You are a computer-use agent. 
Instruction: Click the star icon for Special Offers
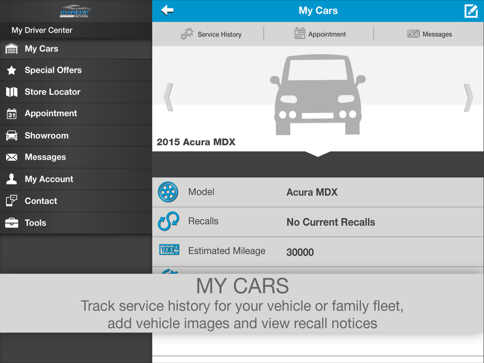[x=12, y=70]
